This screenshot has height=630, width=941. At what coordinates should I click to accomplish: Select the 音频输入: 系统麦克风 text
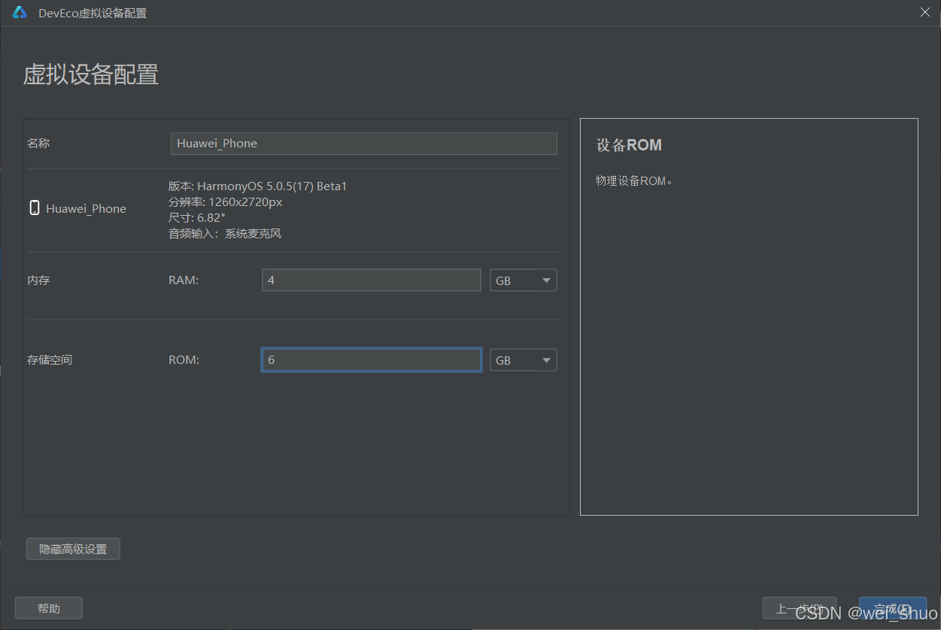point(225,234)
